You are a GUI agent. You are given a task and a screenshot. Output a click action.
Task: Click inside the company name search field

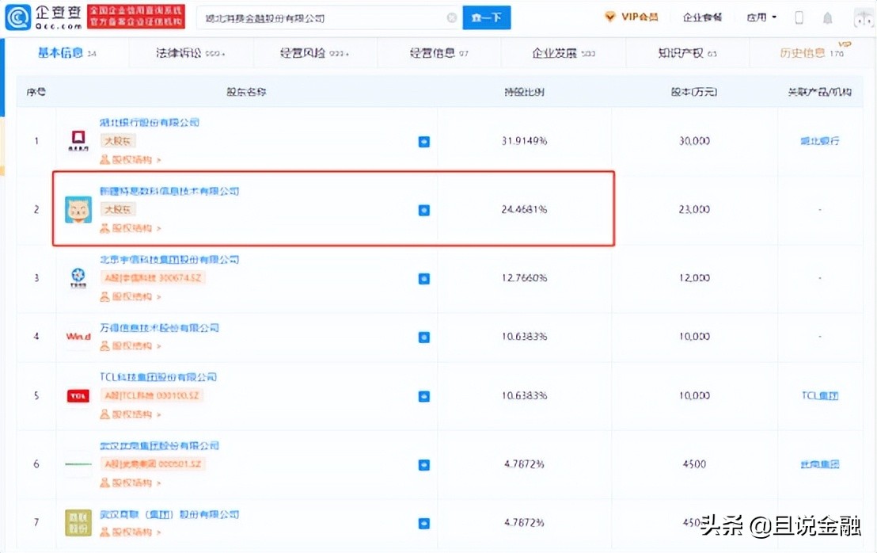317,17
